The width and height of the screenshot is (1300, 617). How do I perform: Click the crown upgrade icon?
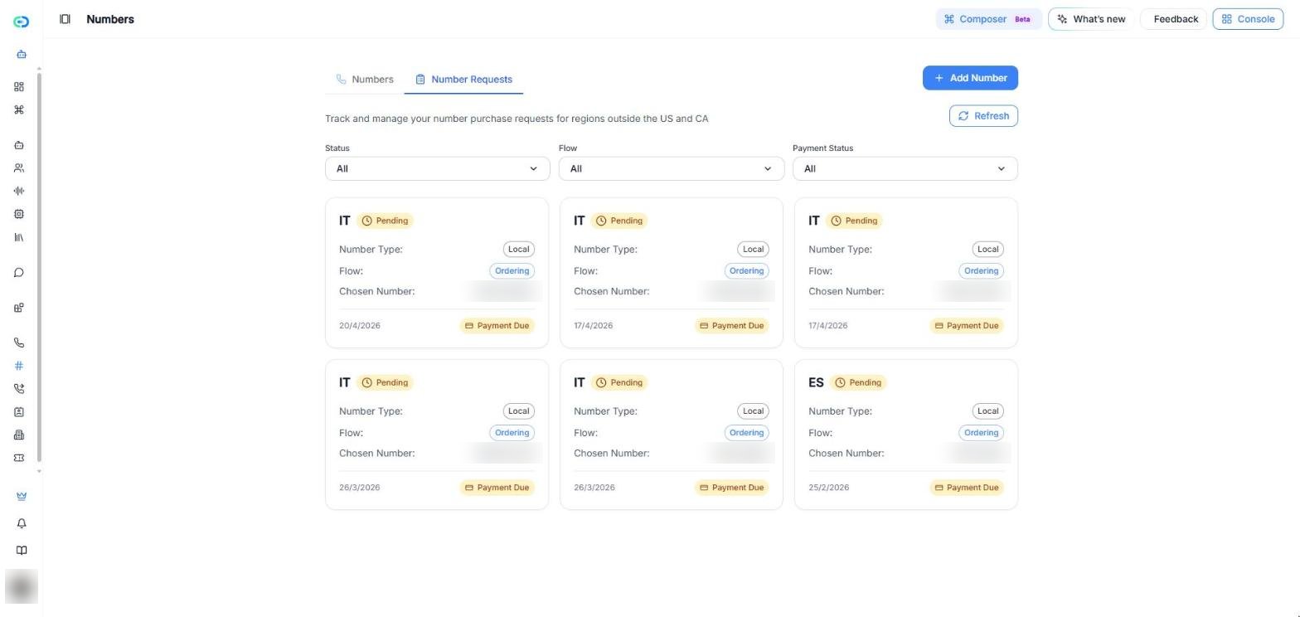[x=22, y=496]
